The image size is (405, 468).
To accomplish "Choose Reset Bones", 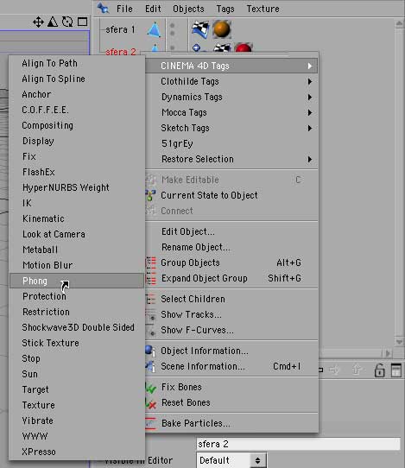I will pyautogui.click(x=231, y=402).
